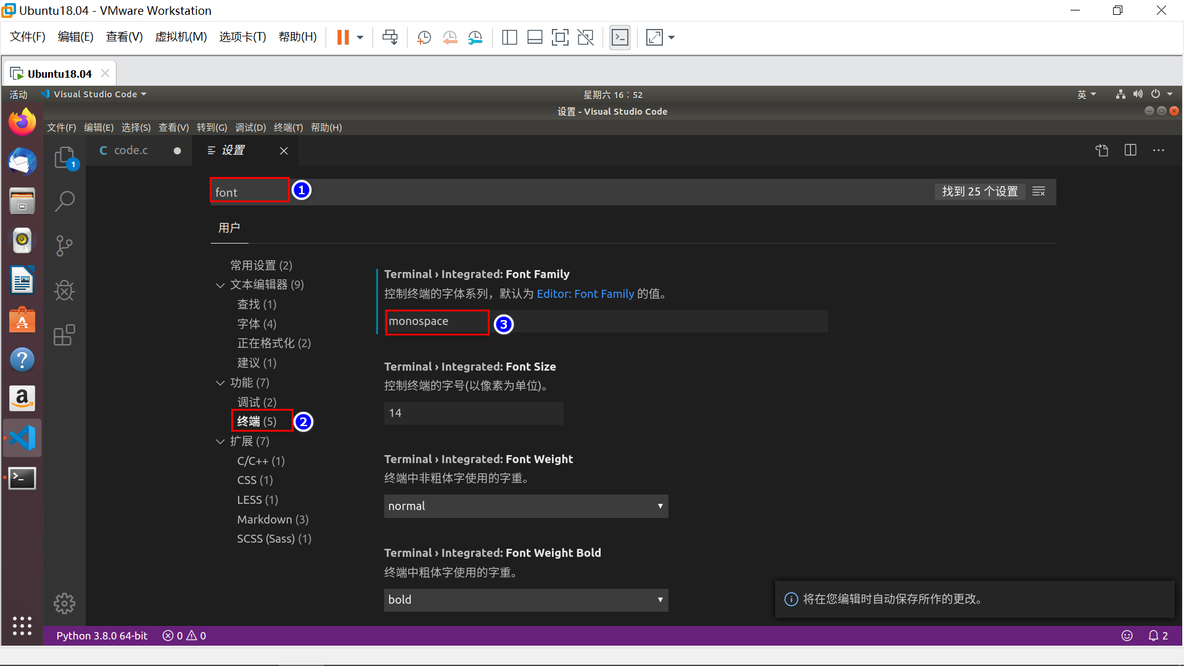
Task: Collapse the 文本编辑器 (9) tree group
Action: pos(220,285)
